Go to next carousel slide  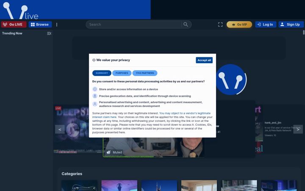tap(298, 129)
